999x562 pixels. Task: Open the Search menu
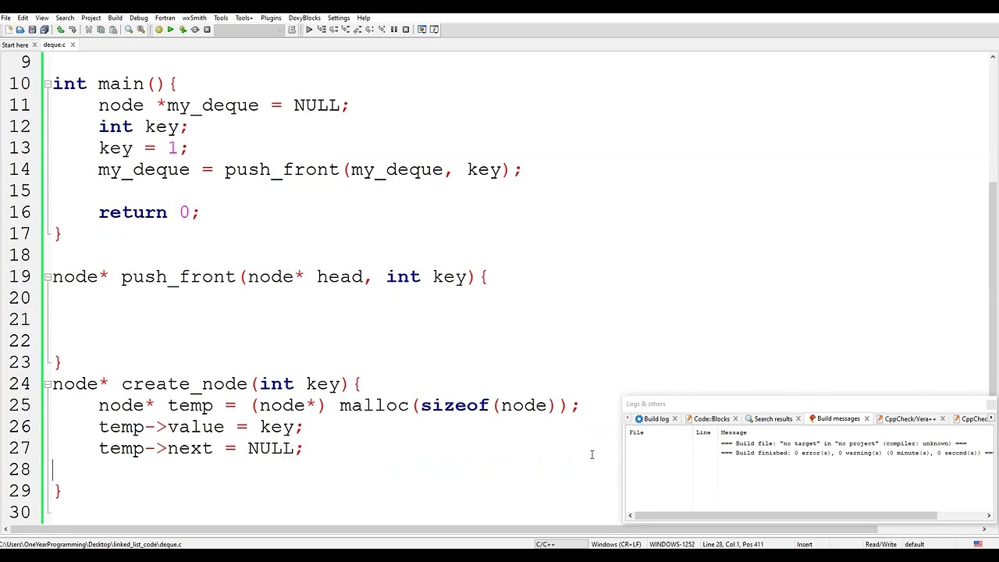tap(65, 17)
